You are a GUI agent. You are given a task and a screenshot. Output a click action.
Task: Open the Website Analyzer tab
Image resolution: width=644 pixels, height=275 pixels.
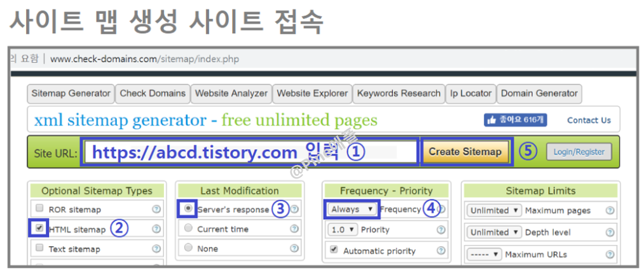231,93
